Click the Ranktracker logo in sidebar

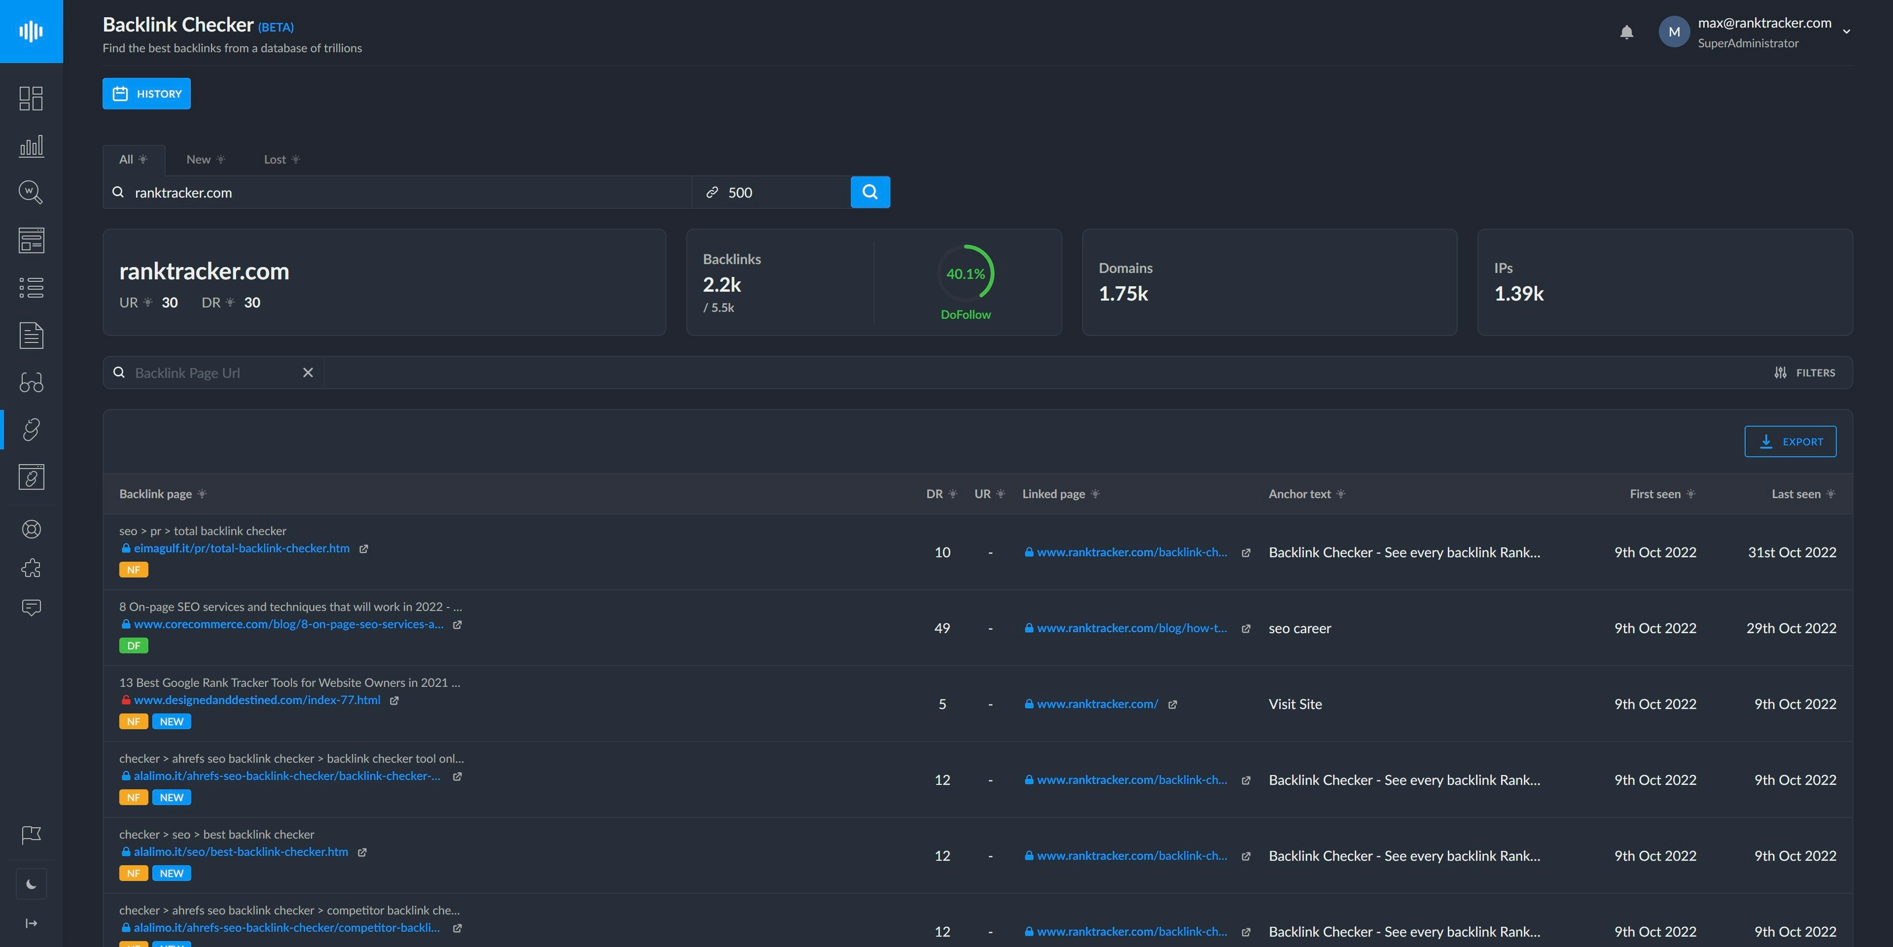coord(31,31)
